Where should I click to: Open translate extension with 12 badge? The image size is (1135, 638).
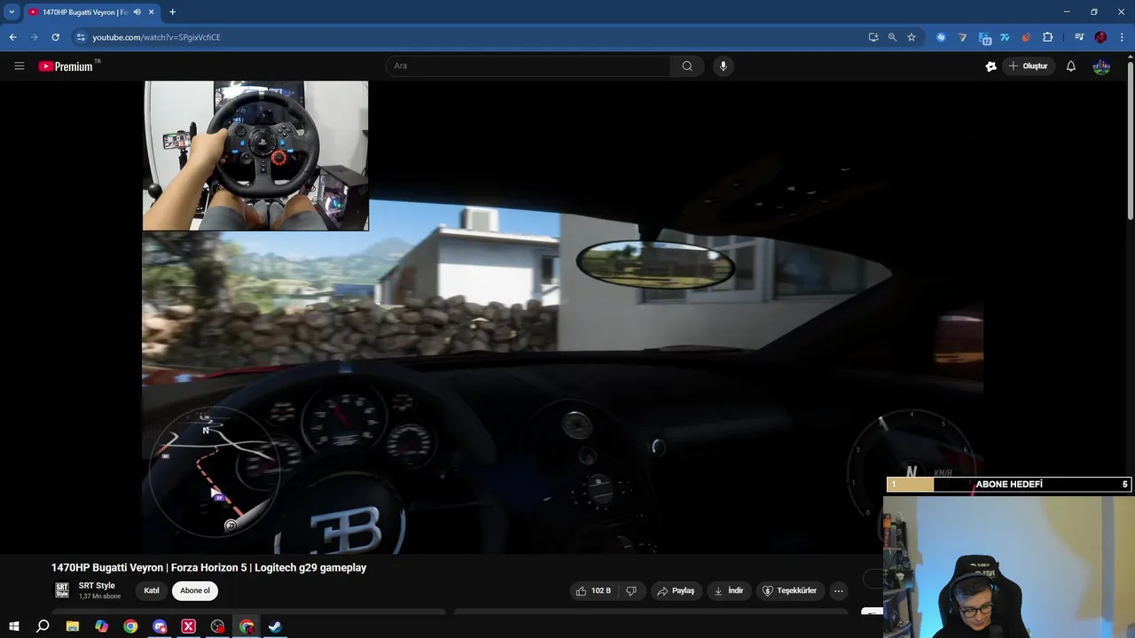click(x=984, y=37)
